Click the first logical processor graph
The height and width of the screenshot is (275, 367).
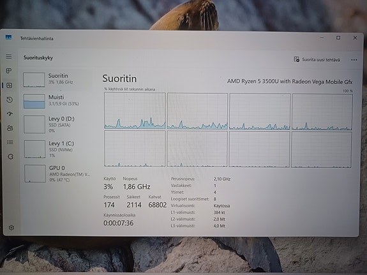[135, 111]
